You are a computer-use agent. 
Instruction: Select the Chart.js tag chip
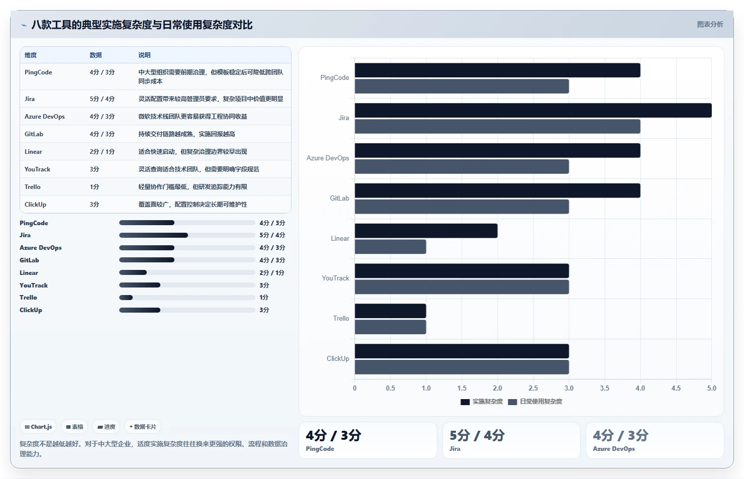(38, 427)
